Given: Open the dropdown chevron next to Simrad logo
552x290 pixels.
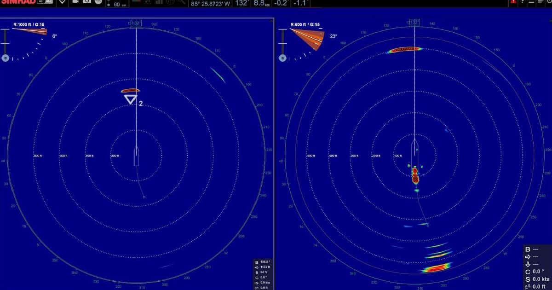Looking at the screenshot, I should tap(62, 2).
